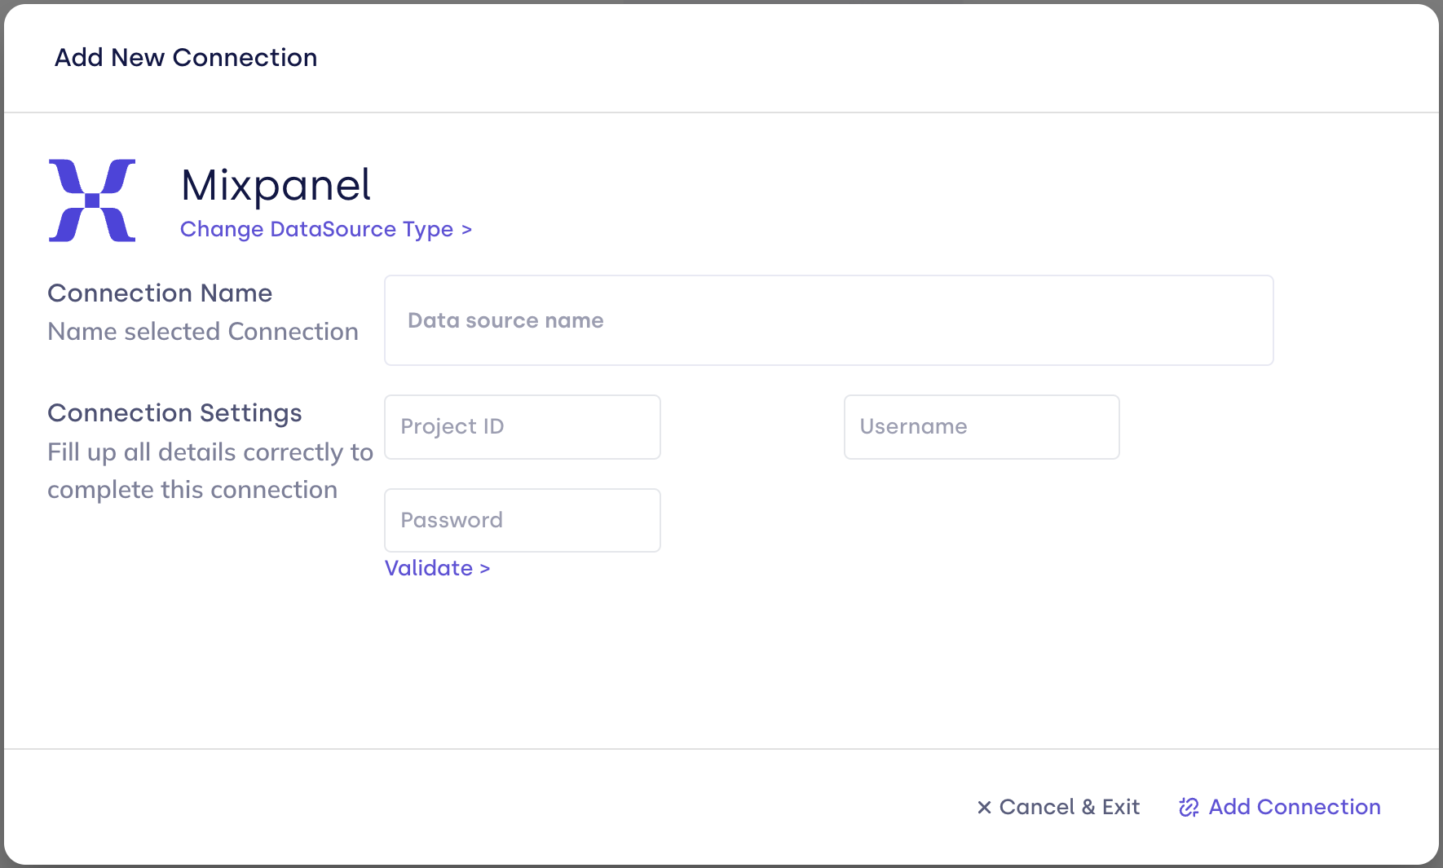Select the Username input field
The width and height of the screenshot is (1443, 868).
coord(982,427)
